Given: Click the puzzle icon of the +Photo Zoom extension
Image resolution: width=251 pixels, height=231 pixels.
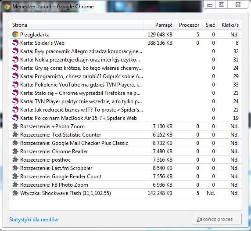Looking at the screenshot, I should click(15, 126).
